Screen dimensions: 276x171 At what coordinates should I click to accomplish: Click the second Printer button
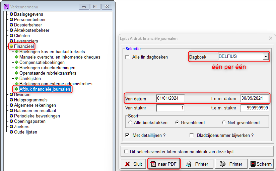[x=231, y=164]
